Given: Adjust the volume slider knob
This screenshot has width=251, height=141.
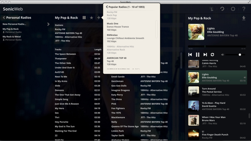Looking at the screenshot, I should [x=240, y=55].
